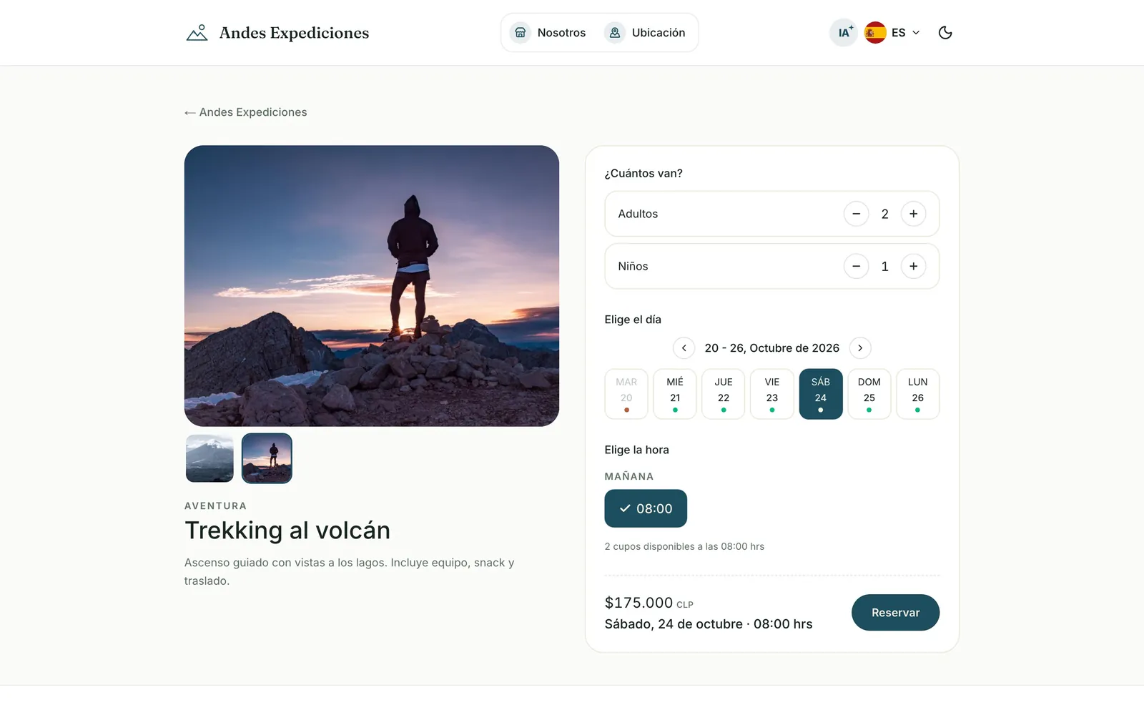1144x715 pixels.
Task: Go to the previous week of dates
Action: click(x=684, y=348)
